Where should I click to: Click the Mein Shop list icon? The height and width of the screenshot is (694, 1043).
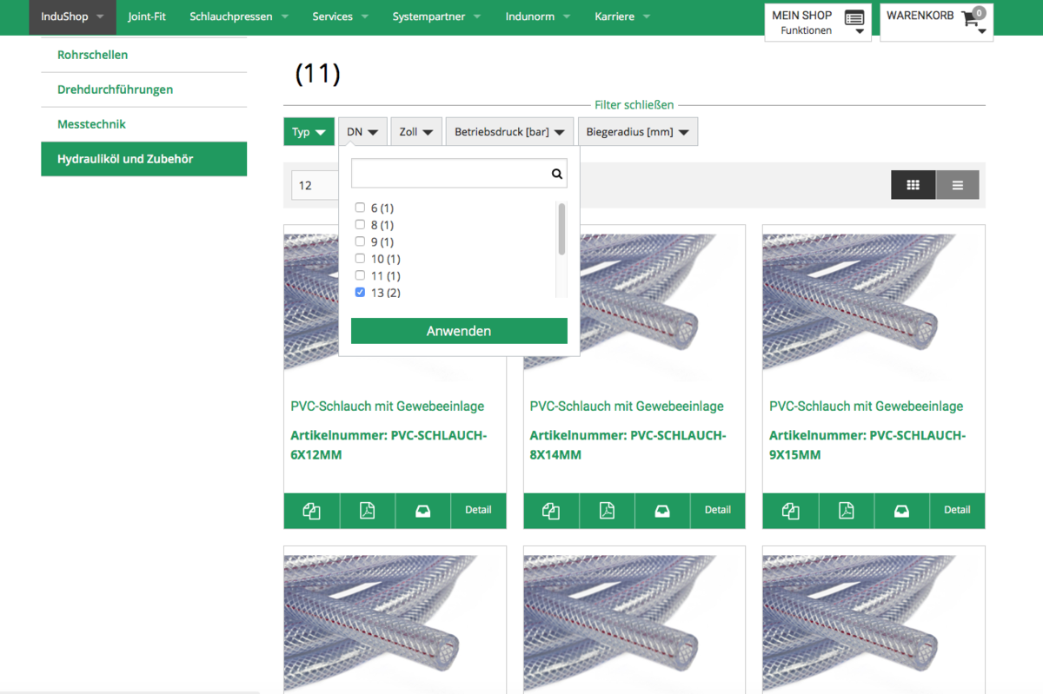pos(854,18)
